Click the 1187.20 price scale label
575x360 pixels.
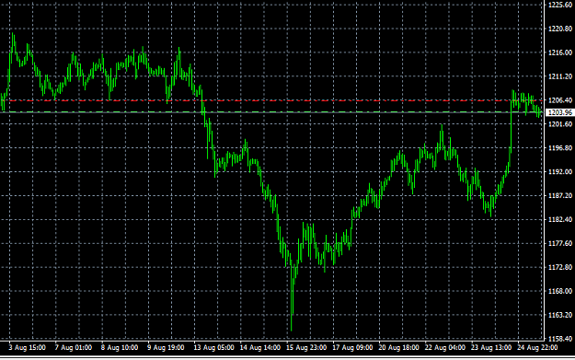(x=560, y=195)
